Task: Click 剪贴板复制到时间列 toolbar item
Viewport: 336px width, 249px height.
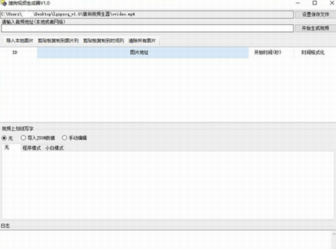Action: 103,41
